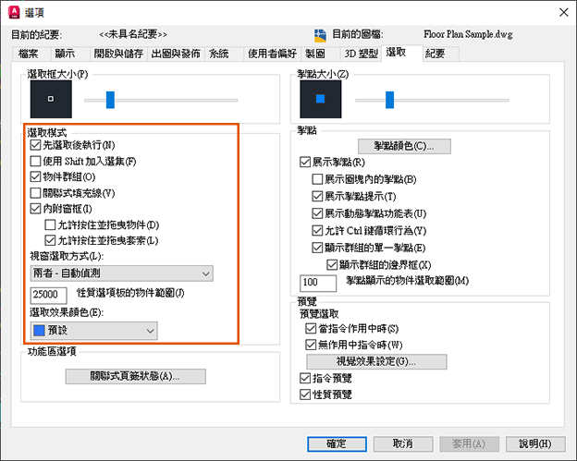This screenshot has width=577, height=461.
Task: Check 允許按住並拖曳物件(D) option
Action: click(50, 224)
